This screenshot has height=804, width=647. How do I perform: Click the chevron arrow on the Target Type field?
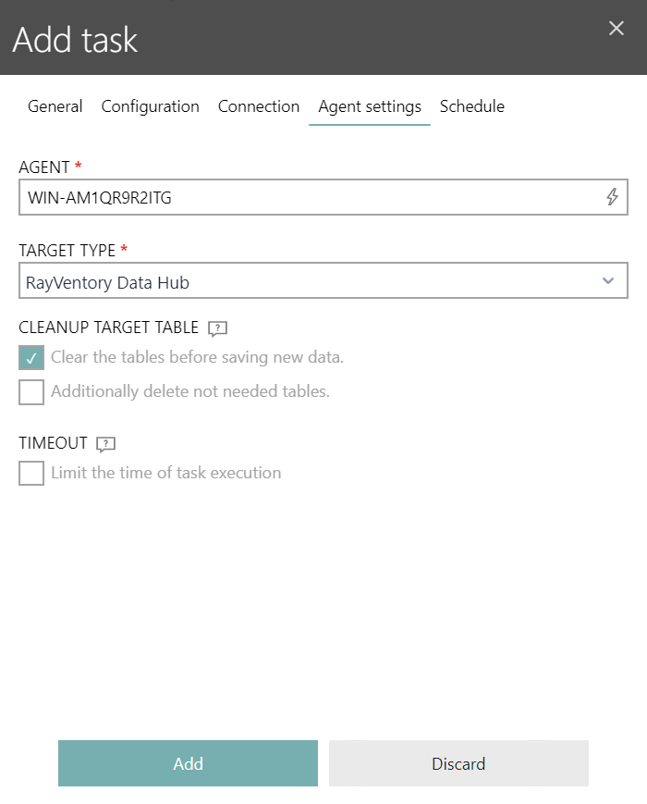coord(608,280)
